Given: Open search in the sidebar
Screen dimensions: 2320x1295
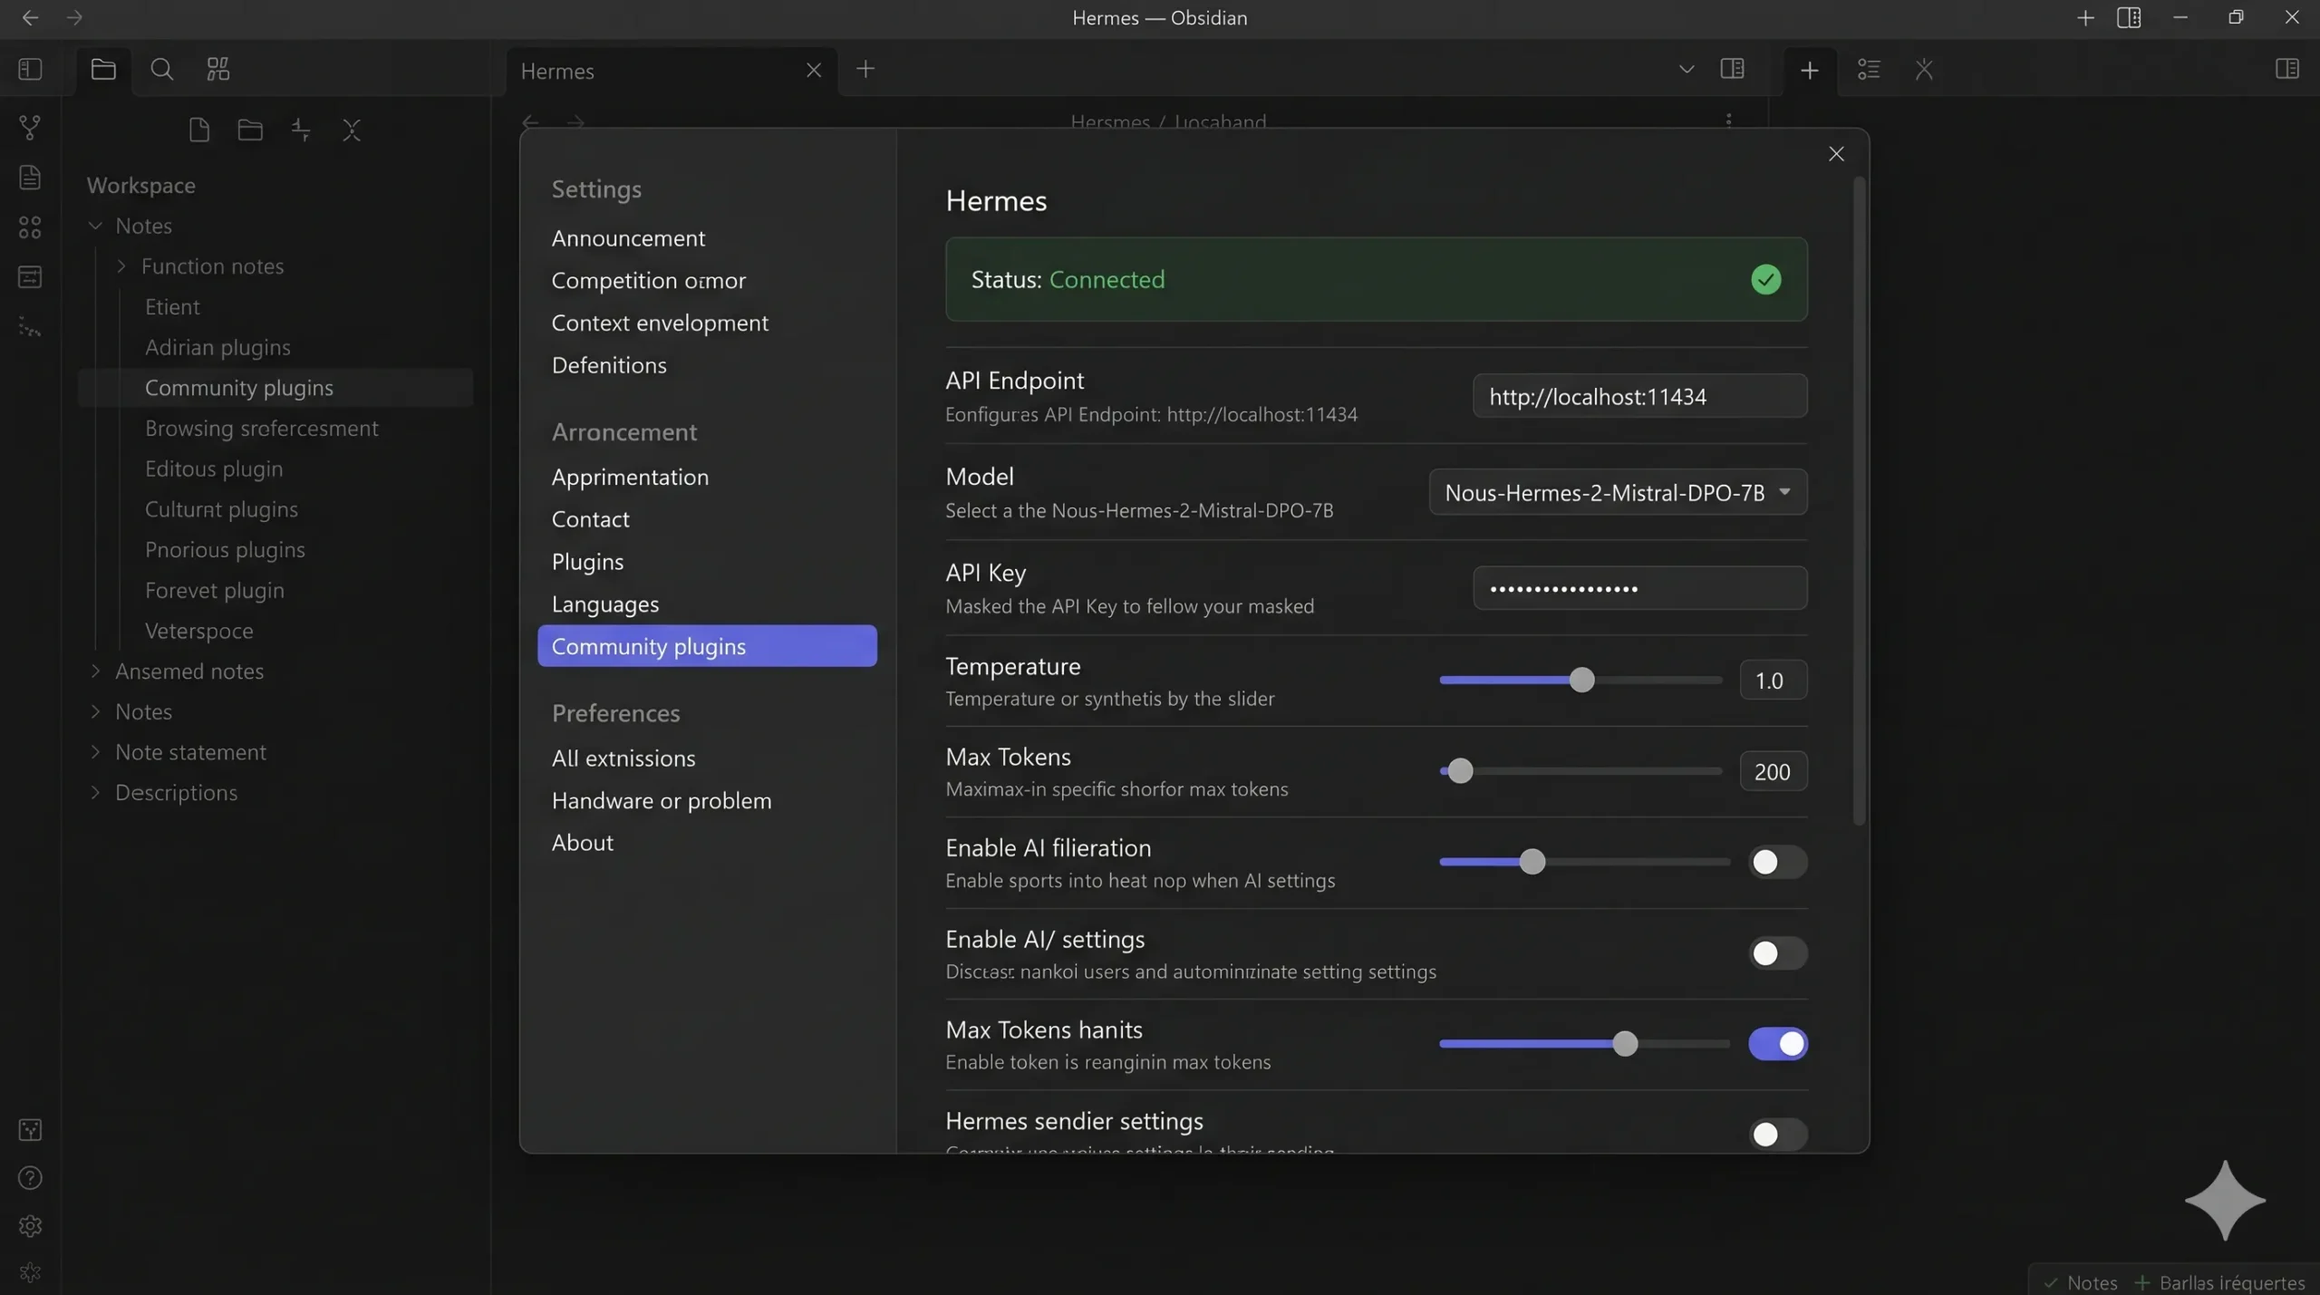Looking at the screenshot, I should pos(161,69).
